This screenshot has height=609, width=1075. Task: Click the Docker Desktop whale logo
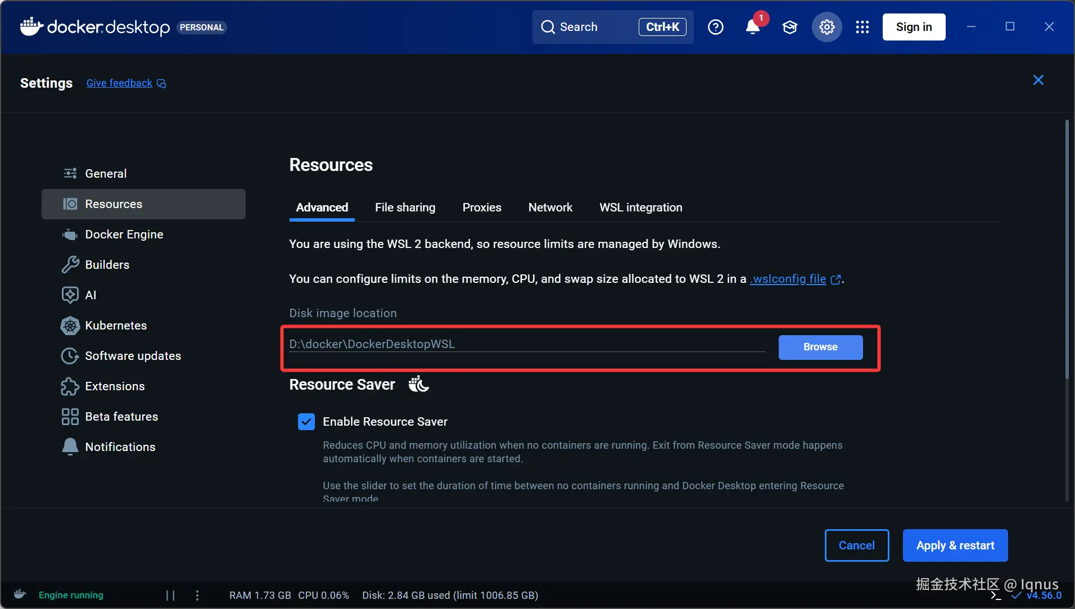(32, 26)
